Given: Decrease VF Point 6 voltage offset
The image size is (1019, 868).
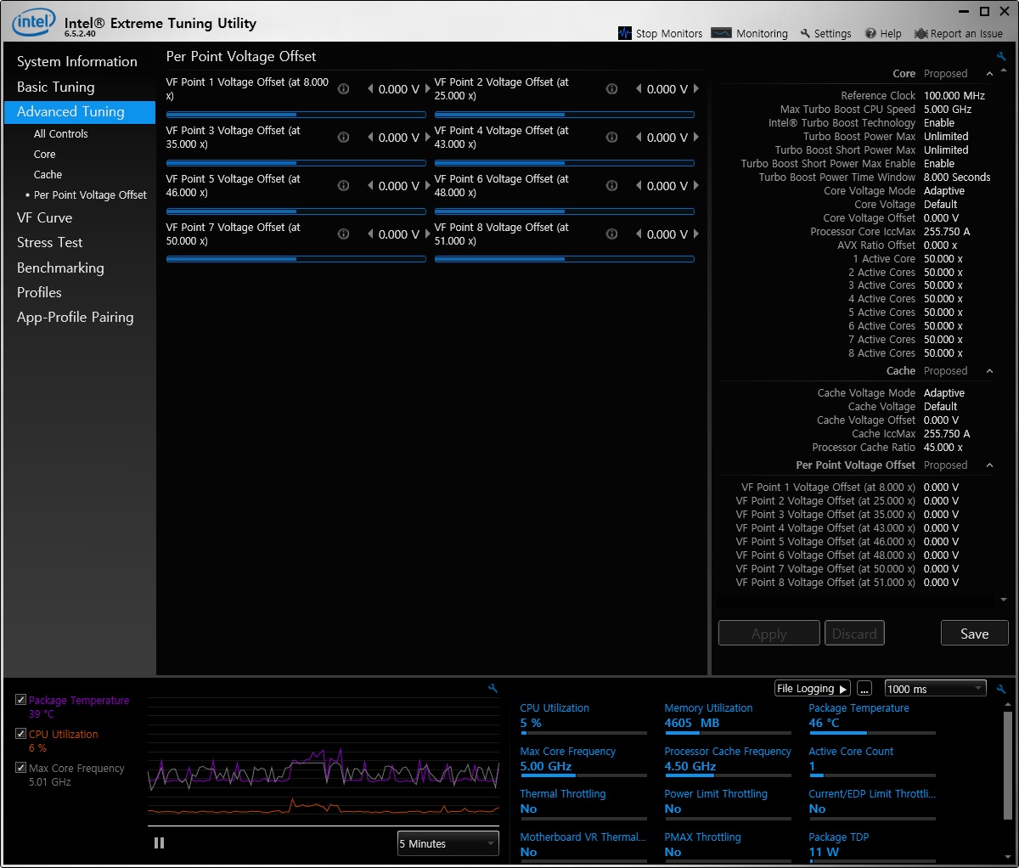Looking at the screenshot, I should coord(639,185).
